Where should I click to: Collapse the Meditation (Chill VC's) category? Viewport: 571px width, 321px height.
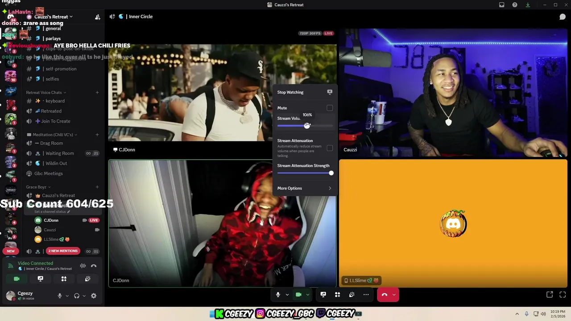tap(52, 135)
